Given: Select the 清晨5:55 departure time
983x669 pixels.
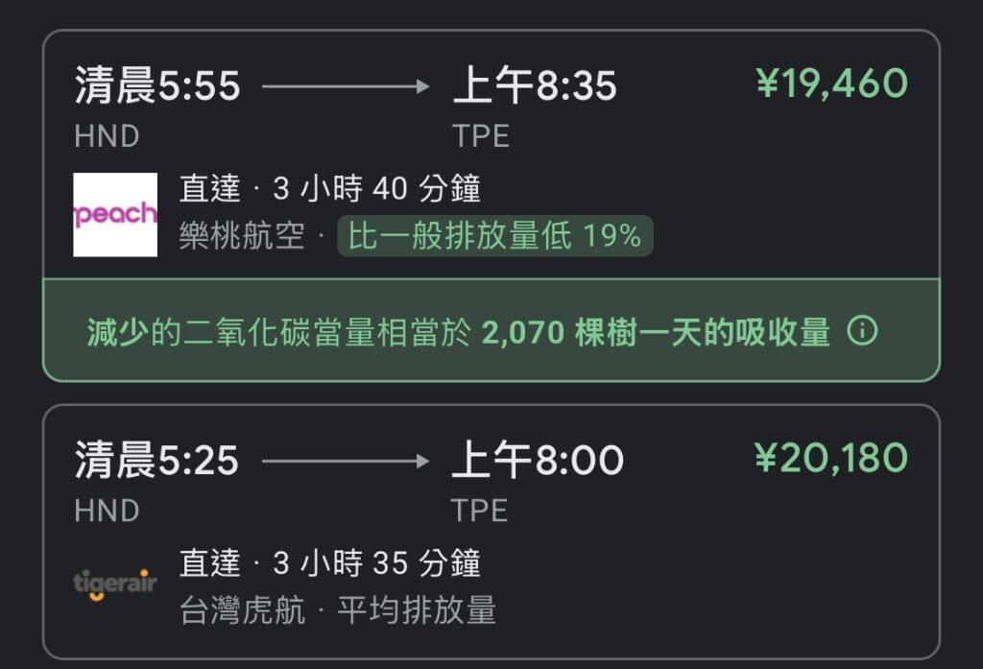Looking at the screenshot, I should [x=157, y=85].
